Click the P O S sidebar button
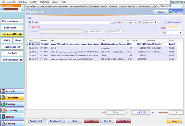The width and height of the screenshot is (185, 126). tap(7, 41)
